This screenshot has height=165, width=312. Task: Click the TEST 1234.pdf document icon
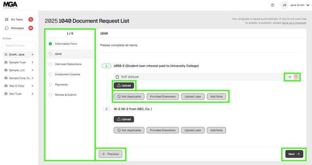(x=117, y=77)
